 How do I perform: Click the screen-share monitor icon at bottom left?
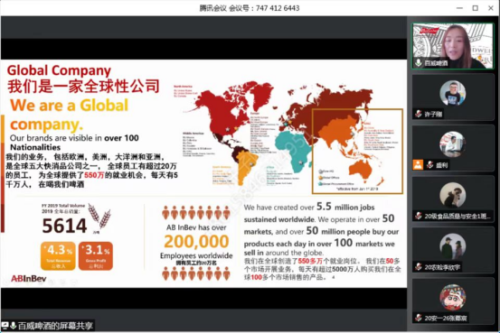click(x=5, y=326)
